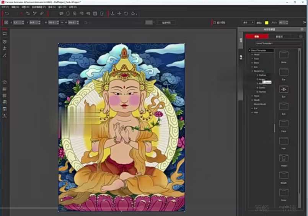Click the size field right of yellow swatch
Image resolution: width=308 pixels, height=216 pixels.
pos(284,23)
